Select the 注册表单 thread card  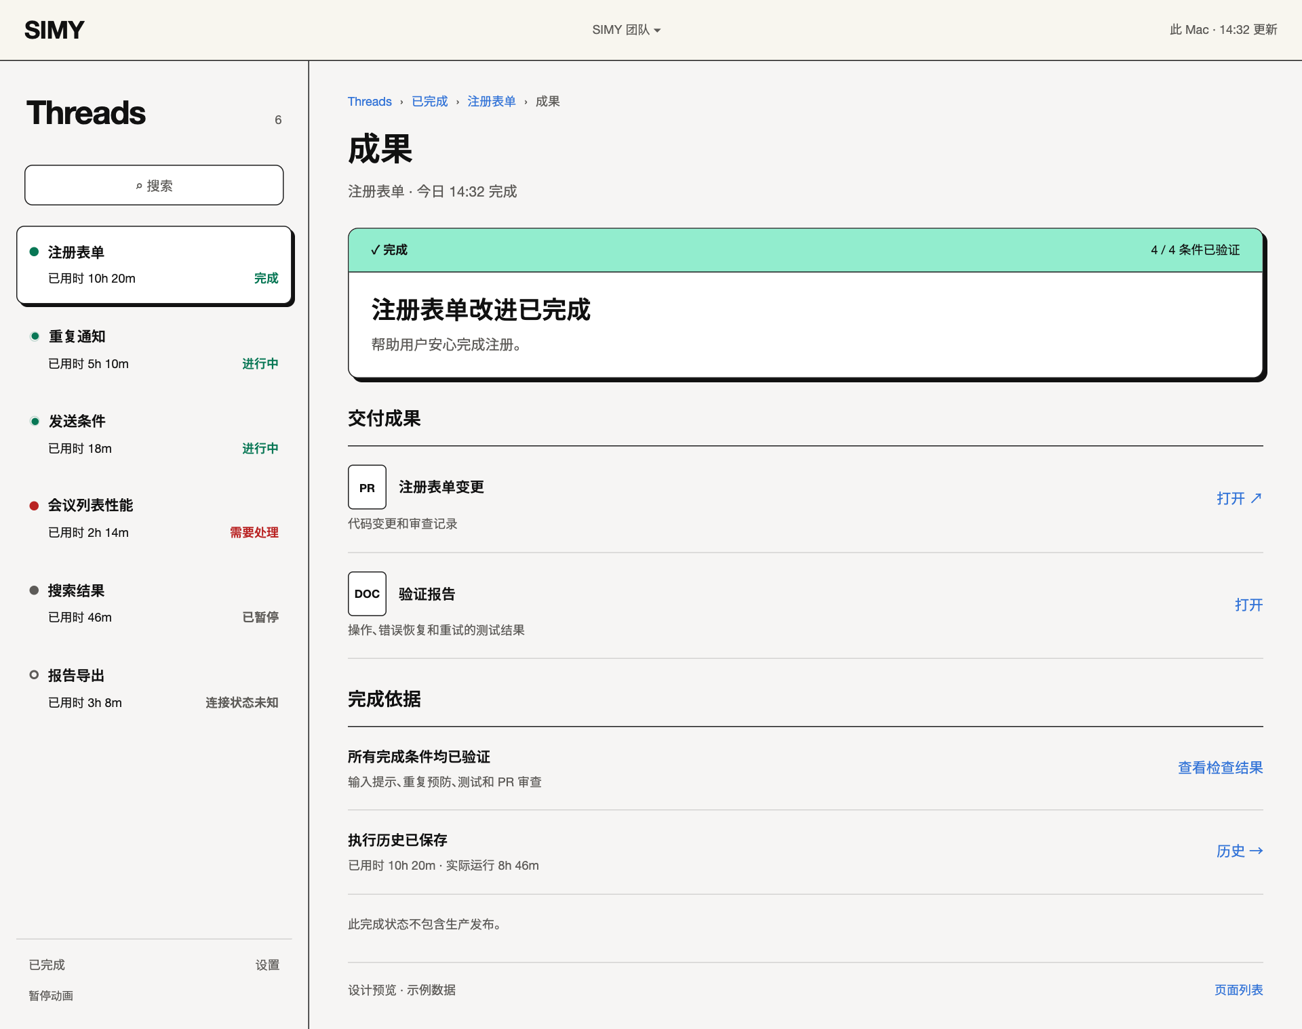[x=155, y=265]
